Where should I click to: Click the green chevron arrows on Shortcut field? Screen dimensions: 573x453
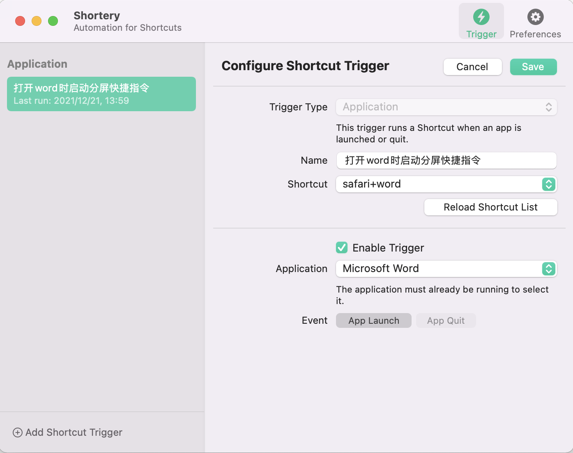click(548, 184)
